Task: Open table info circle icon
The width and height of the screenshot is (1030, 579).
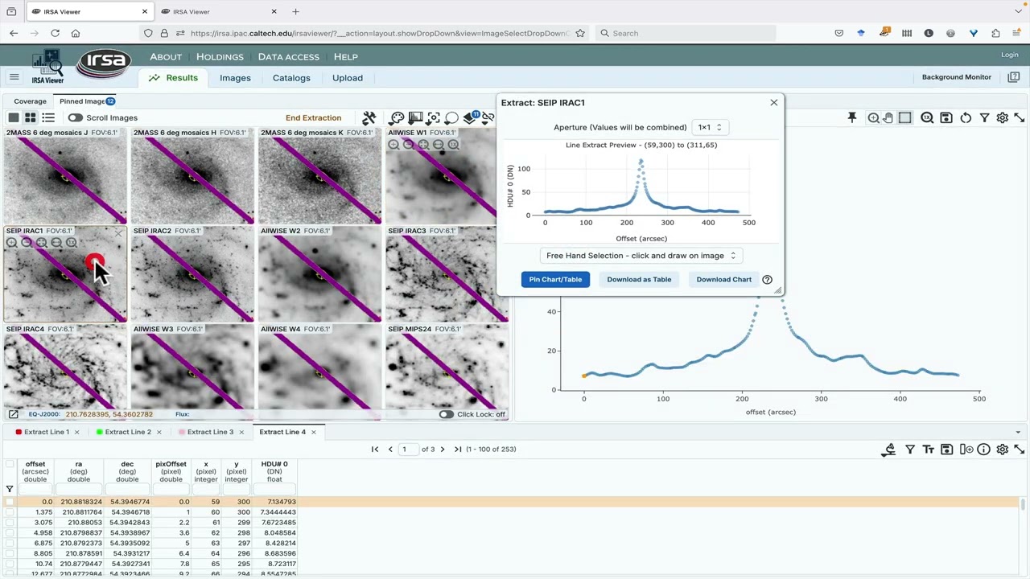Action: pyautogui.click(x=983, y=450)
